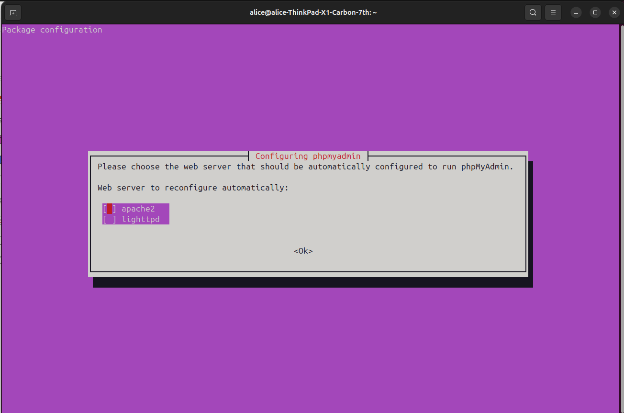Open a new terminal tab icon
This screenshot has width=624, height=413.
point(13,12)
